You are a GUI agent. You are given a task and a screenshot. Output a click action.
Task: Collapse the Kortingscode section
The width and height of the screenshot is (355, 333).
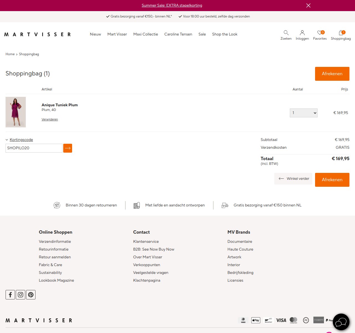point(19,140)
